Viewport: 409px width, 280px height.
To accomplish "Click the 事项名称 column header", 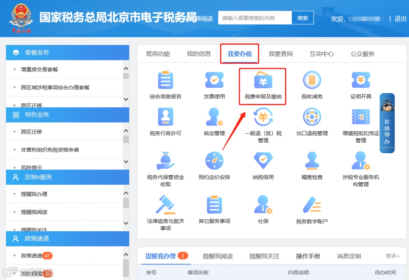I will pyautogui.click(x=198, y=272).
